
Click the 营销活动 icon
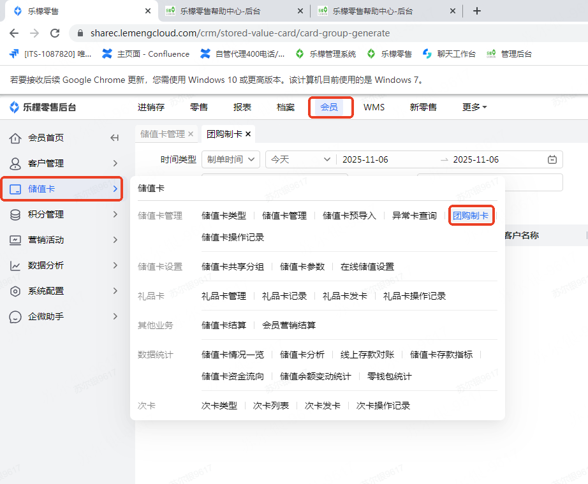pyautogui.click(x=15, y=240)
